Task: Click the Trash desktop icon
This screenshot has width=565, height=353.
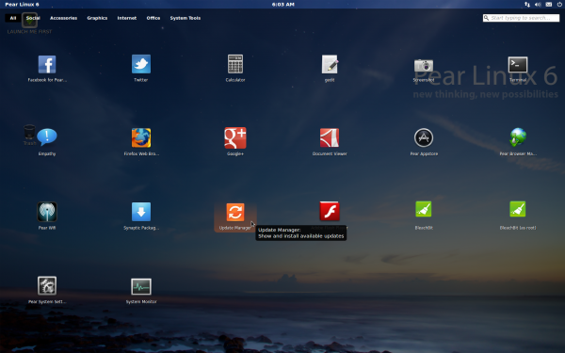Action: tap(29, 135)
